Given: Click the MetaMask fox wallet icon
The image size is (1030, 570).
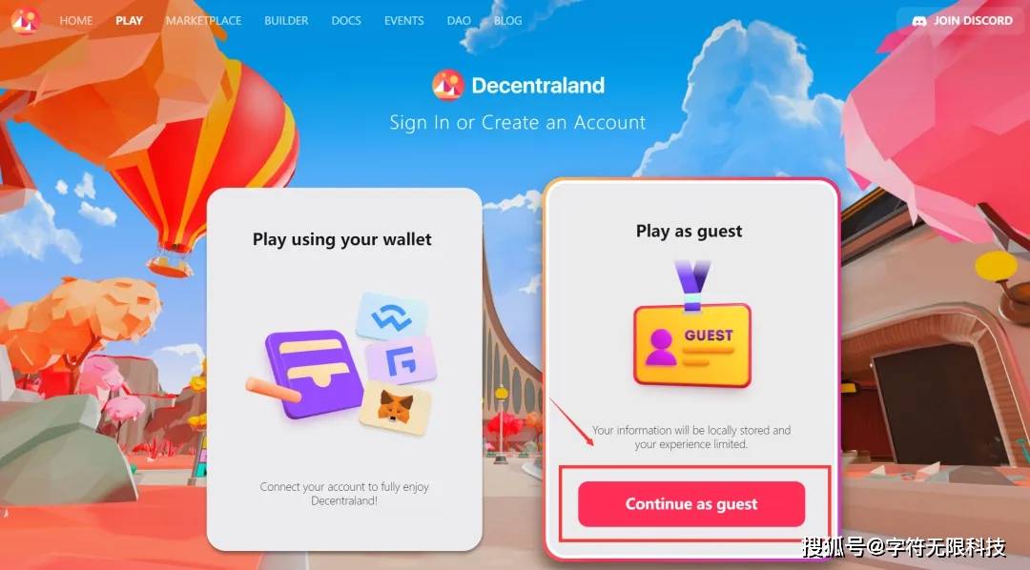Looking at the screenshot, I should [x=396, y=408].
